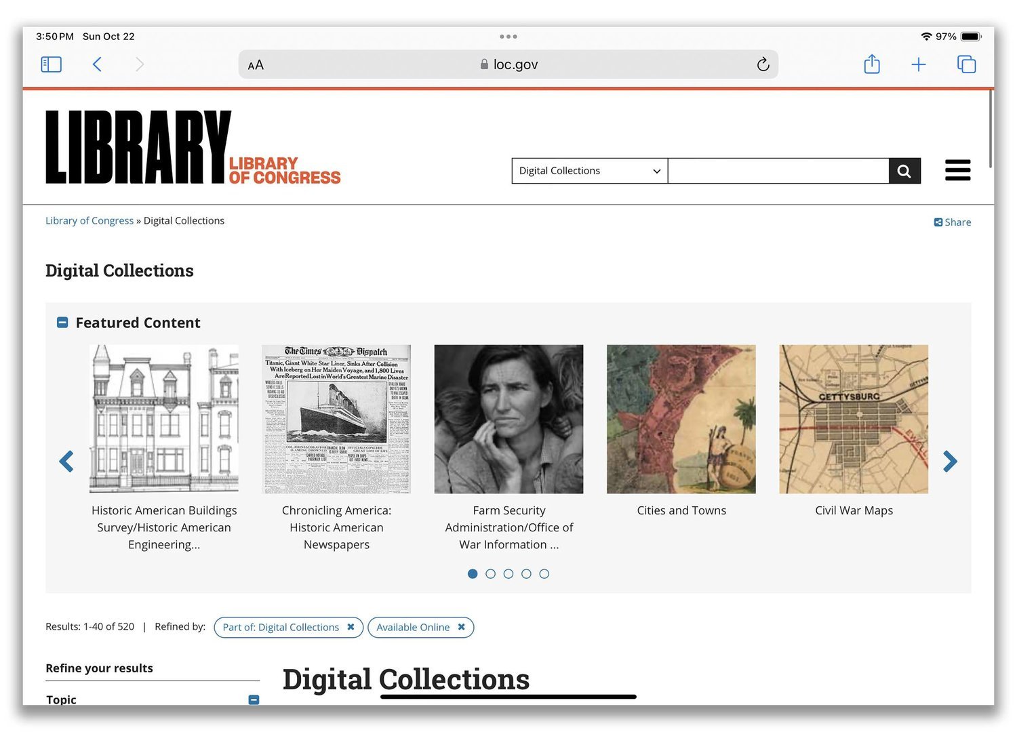Open the Civil War Maps thumbnail

click(x=854, y=419)
